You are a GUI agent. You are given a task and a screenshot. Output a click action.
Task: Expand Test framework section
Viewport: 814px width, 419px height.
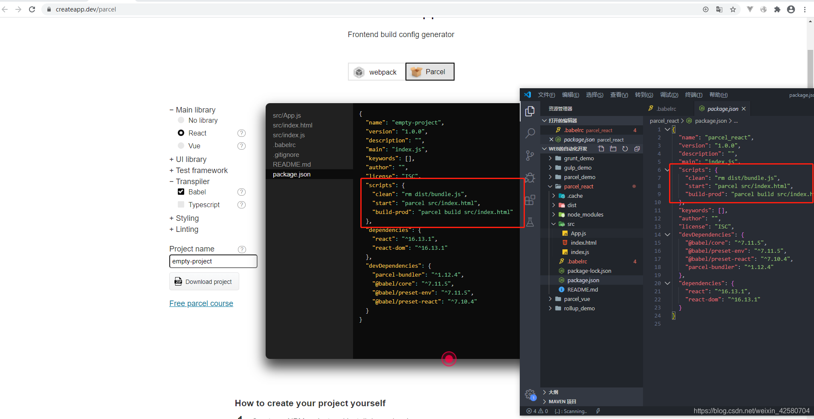[x=199, y=170]
